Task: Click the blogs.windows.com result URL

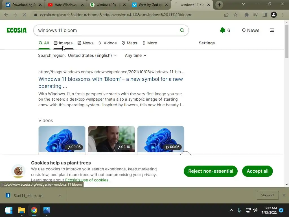Action: pyautogui.click(x=111, y=72)
